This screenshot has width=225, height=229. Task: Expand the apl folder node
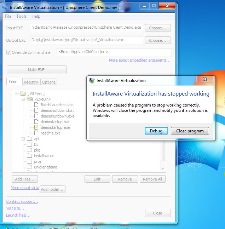[x=23, y=139]
